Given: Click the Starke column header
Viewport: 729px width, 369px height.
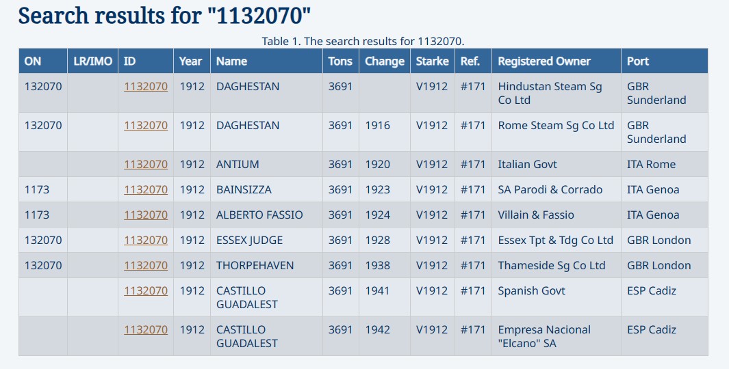Looking at the screenshot, I should pos(432,61).
